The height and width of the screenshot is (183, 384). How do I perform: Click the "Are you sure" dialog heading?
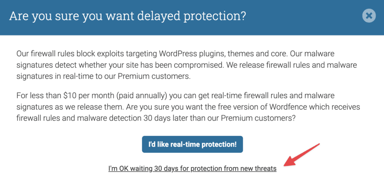point(127,16)
